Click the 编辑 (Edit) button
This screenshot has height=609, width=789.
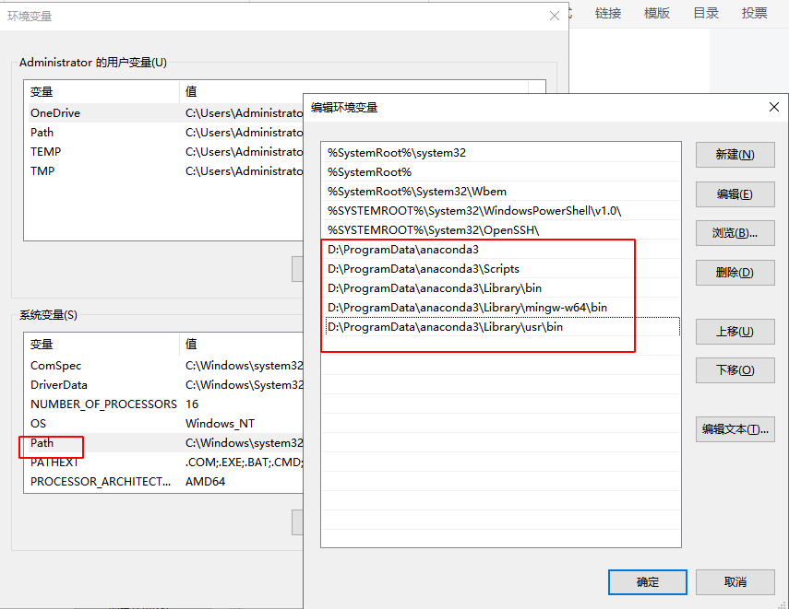pos(735,193)
